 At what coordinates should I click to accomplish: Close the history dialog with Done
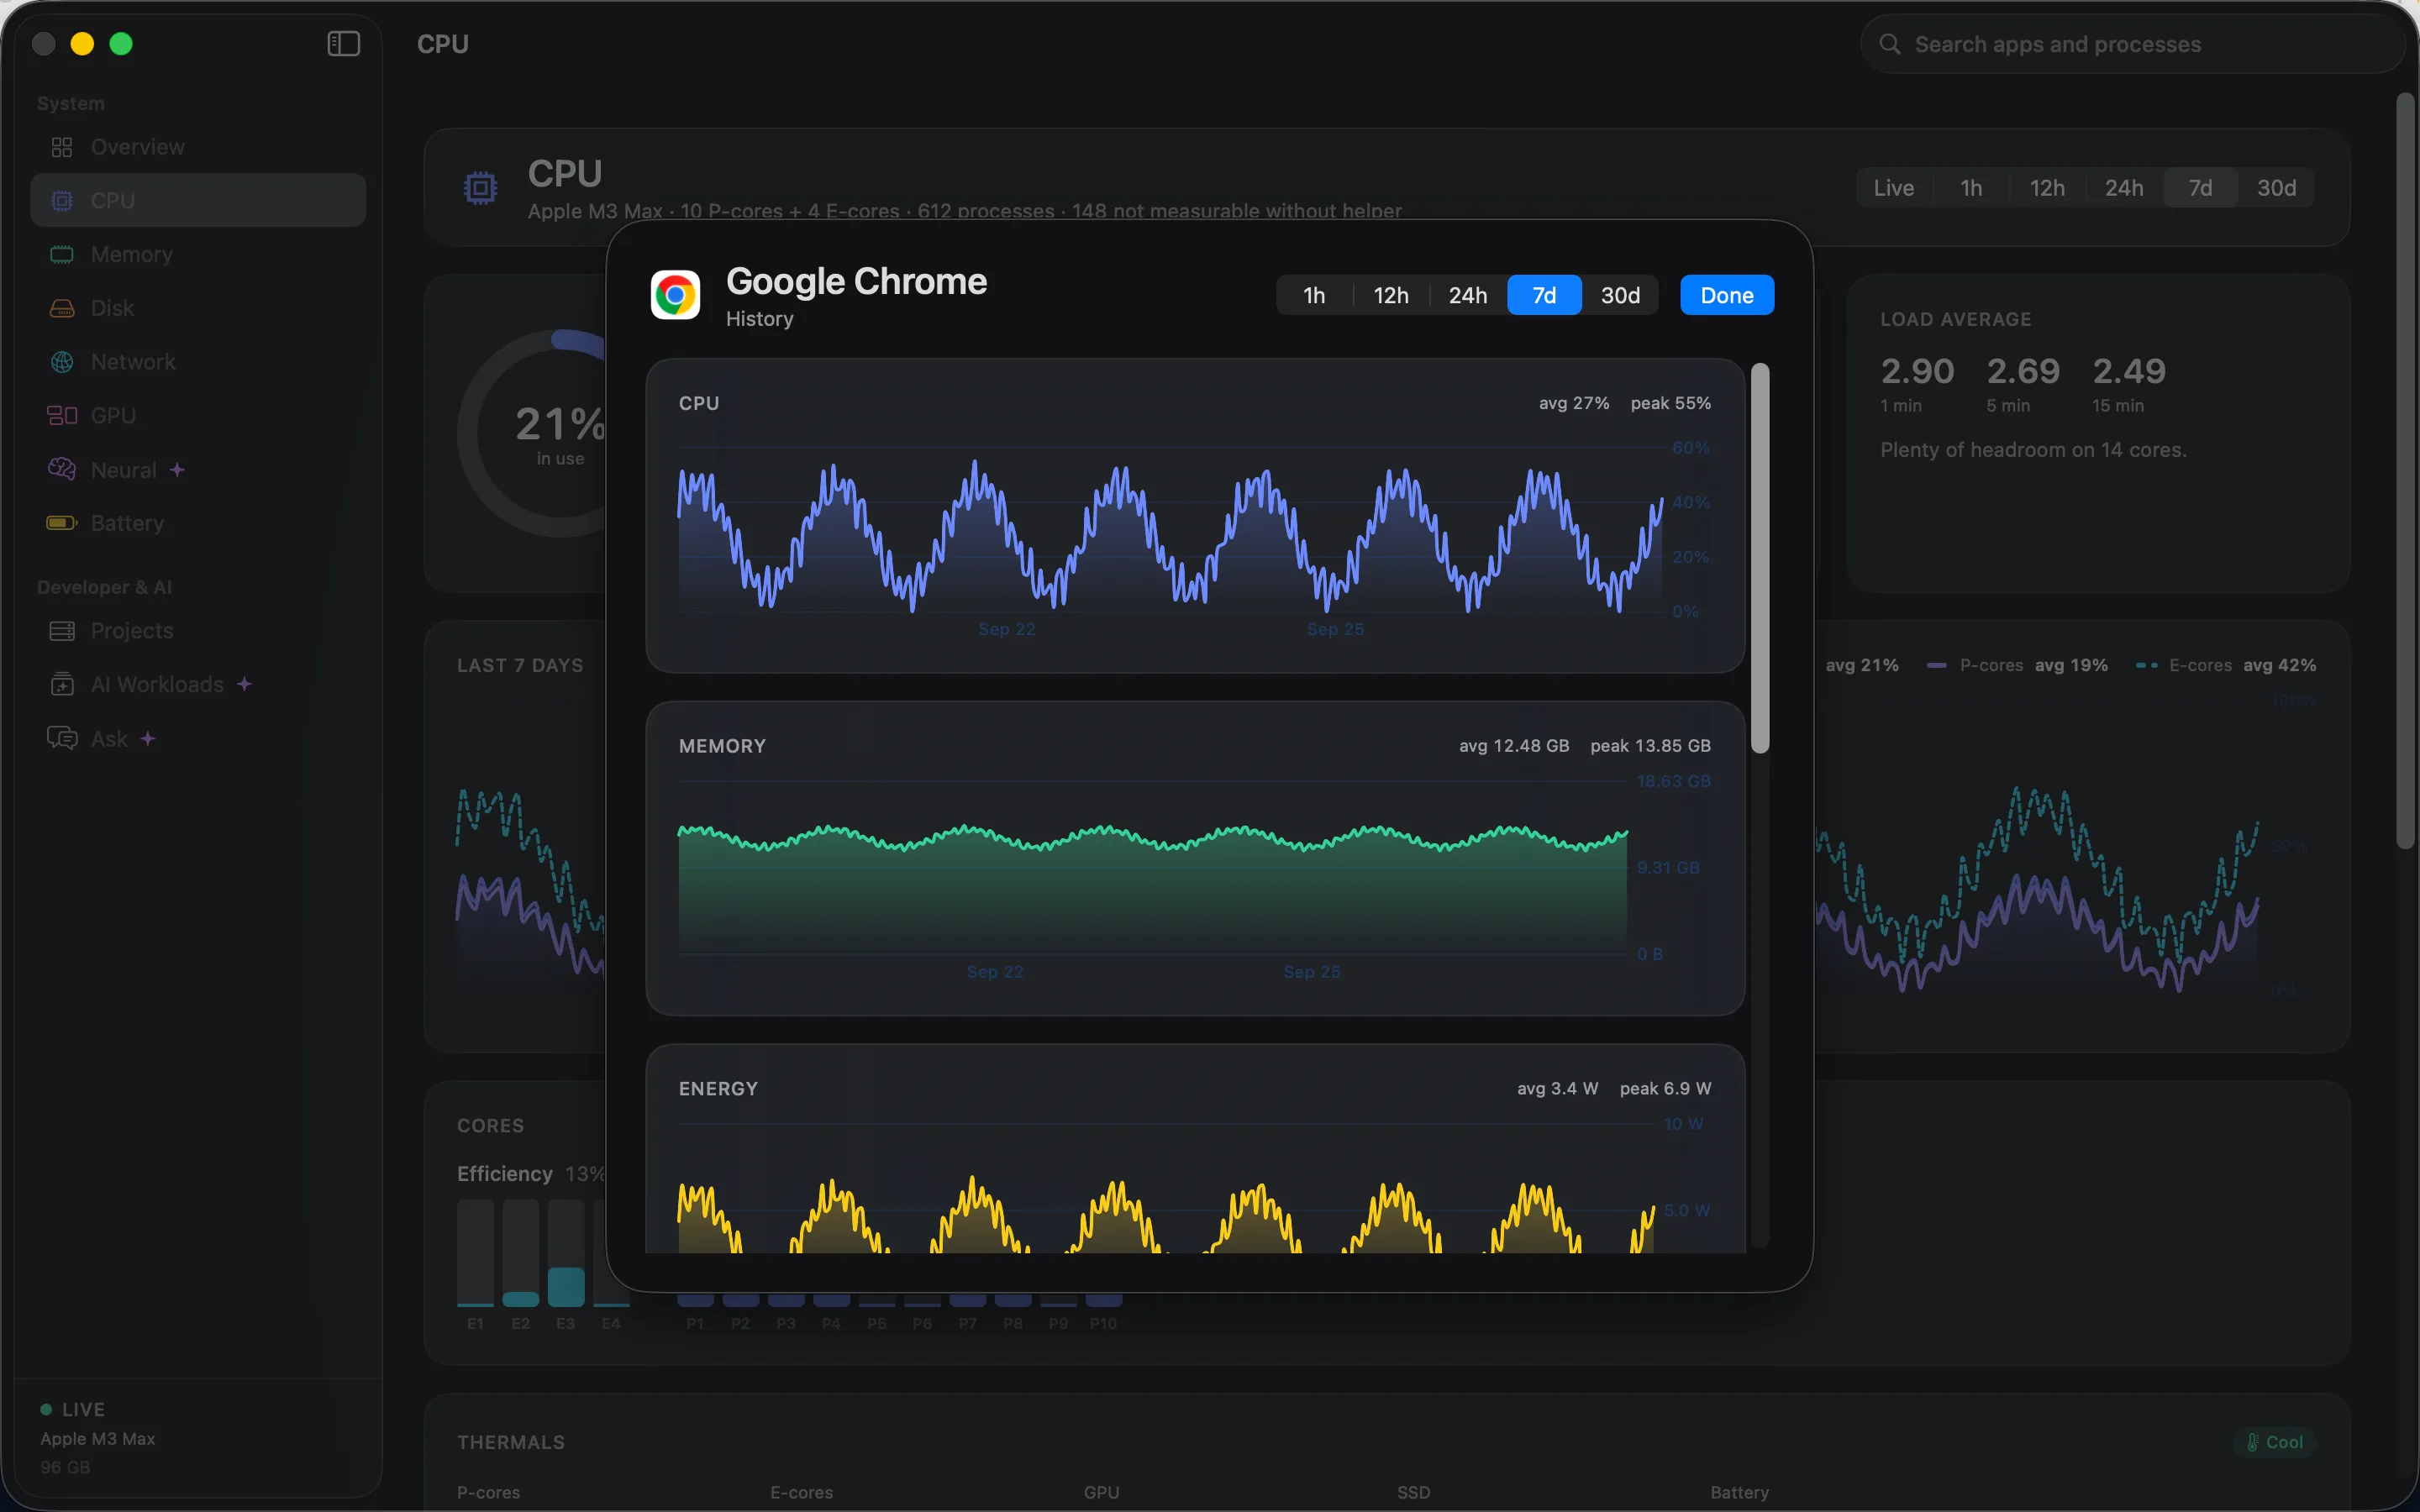click(x=1727, y=295)
